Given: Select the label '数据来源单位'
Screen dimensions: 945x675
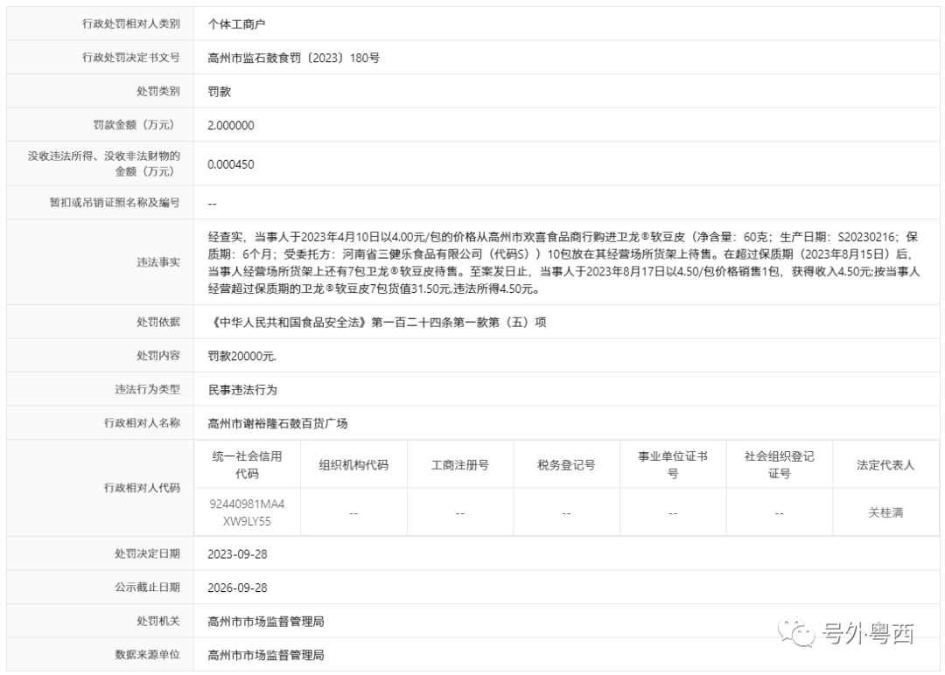Looking at the screenshot, I should tap(147, 655).
